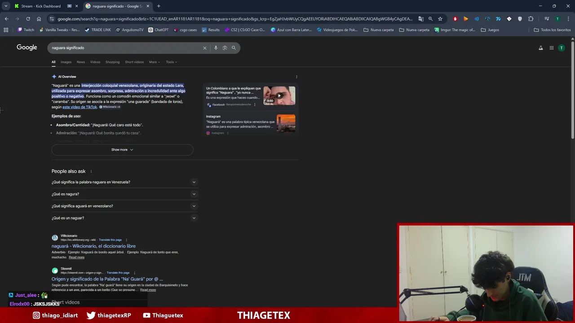Expand '¿Qué significa la palabra naguara en Venezuela?'
This screenshot has height=323, width=575.
124,182
